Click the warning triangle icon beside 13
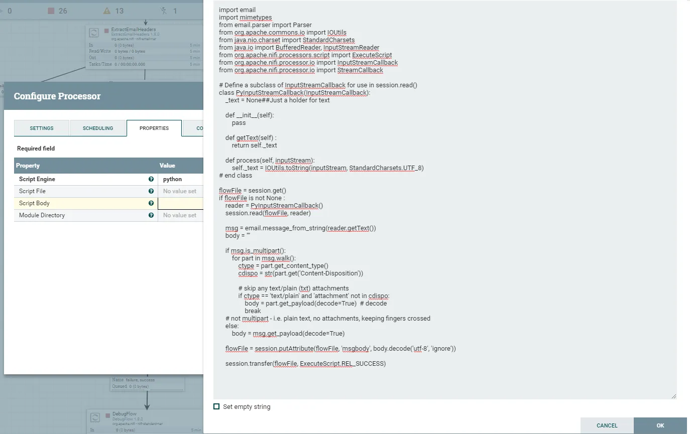This screenshot has height=434, width=690. pyautogui.click(x=106, y=11)
